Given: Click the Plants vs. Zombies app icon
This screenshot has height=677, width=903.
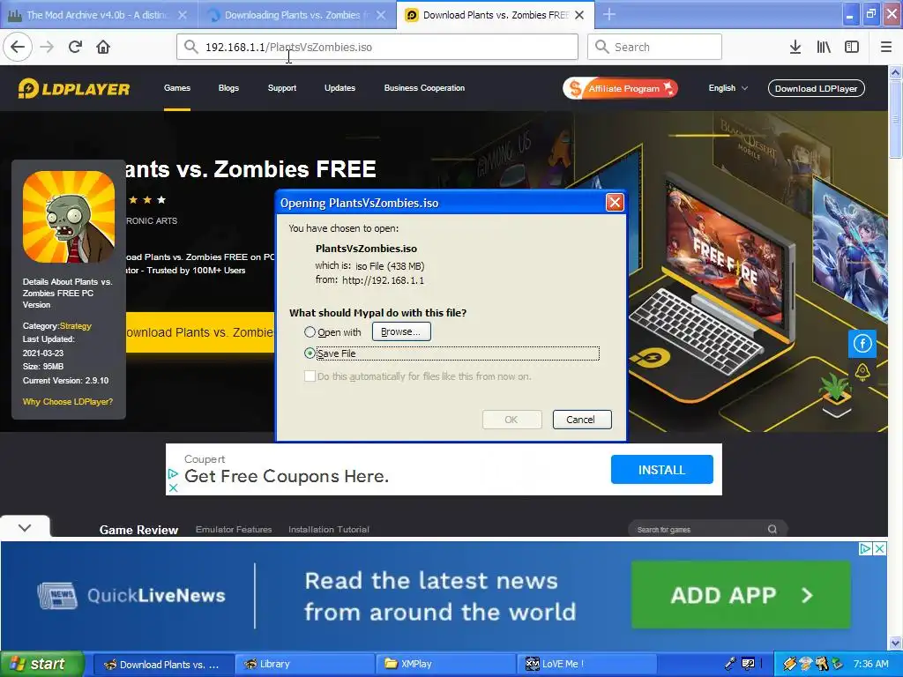Looking at the screenshot, I should (69, 217).
